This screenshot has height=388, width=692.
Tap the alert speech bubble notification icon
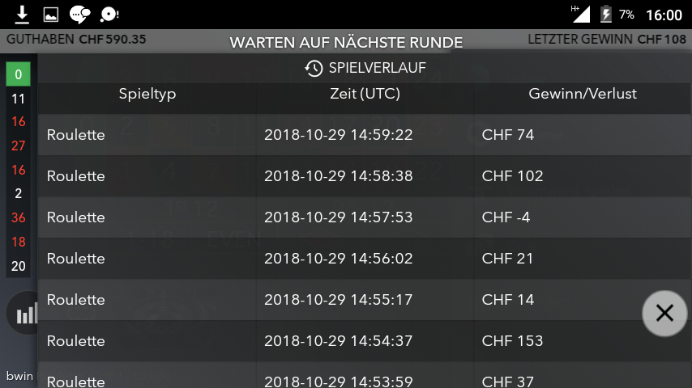tap(109, 15)
